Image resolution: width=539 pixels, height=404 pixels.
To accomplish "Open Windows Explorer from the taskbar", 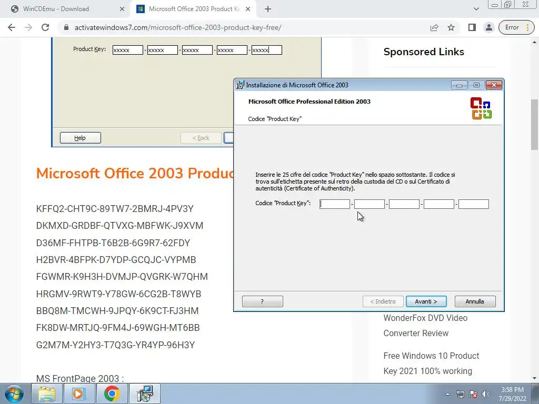I will 47,393.
